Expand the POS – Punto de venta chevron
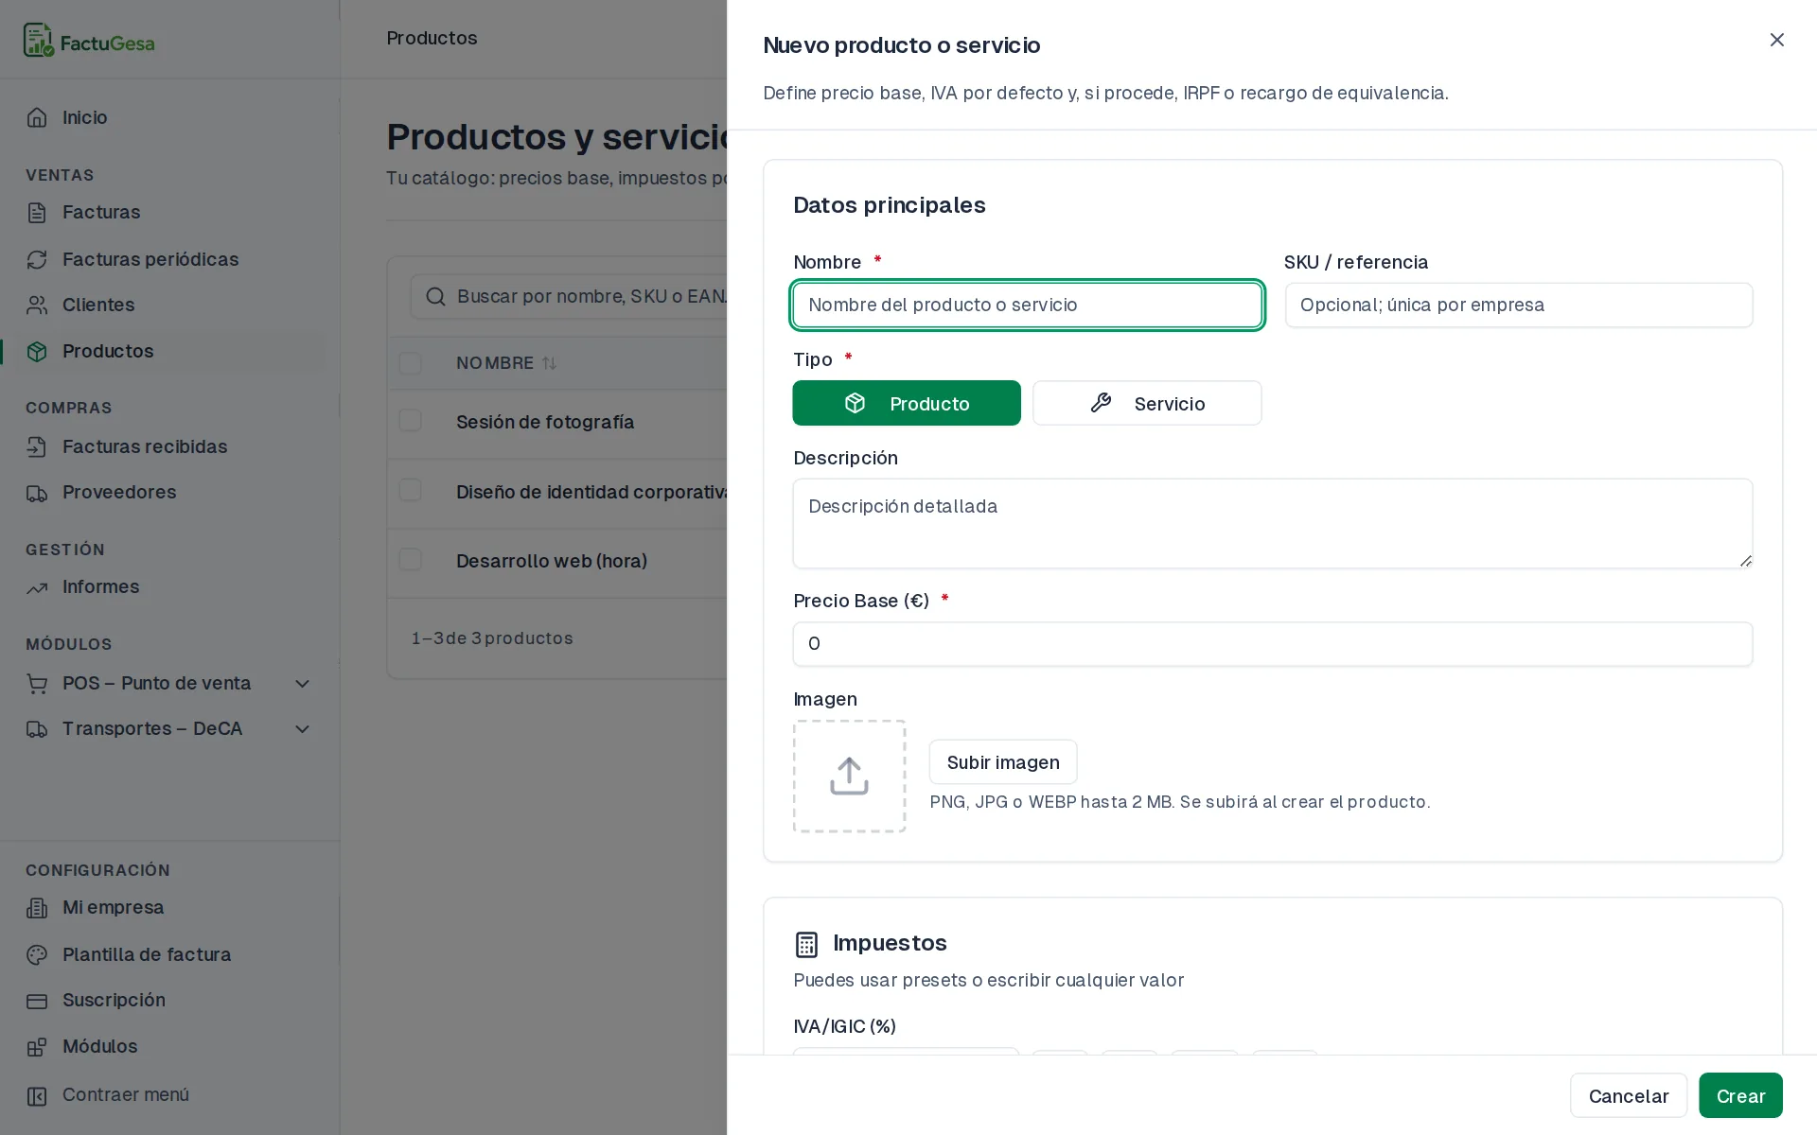Viewport: 1817px width, 1135px height. click(x=303, y=684)
